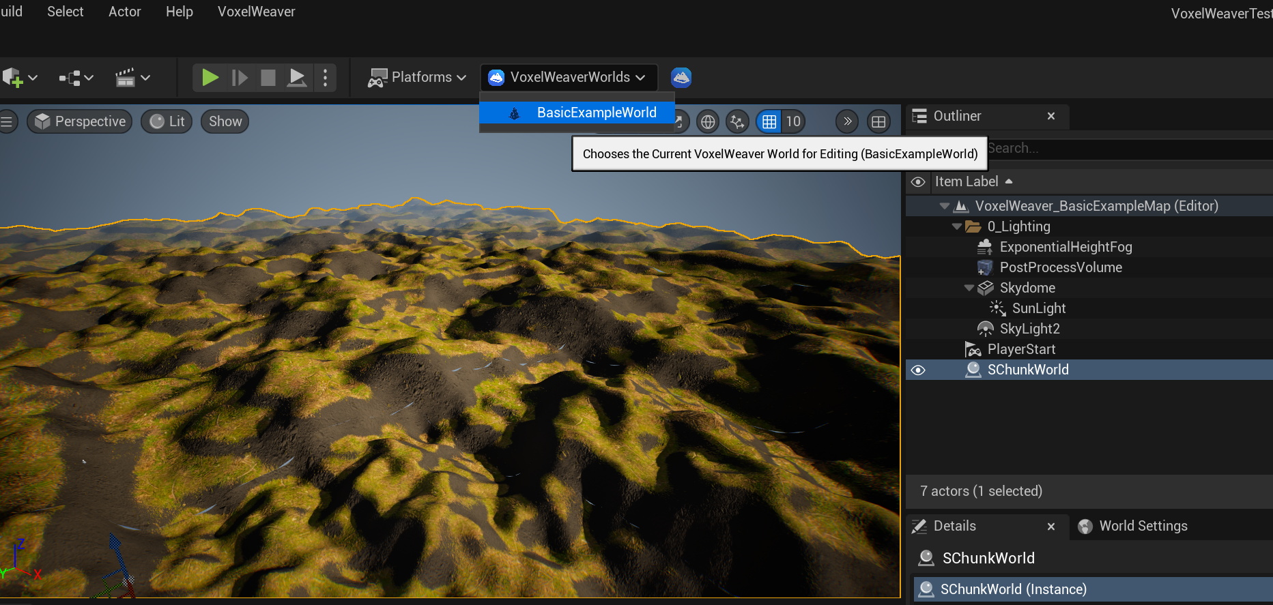Select the SunLight actor
The image size is (1273, 605).
pyautogui.click(x=1039, y=308)
